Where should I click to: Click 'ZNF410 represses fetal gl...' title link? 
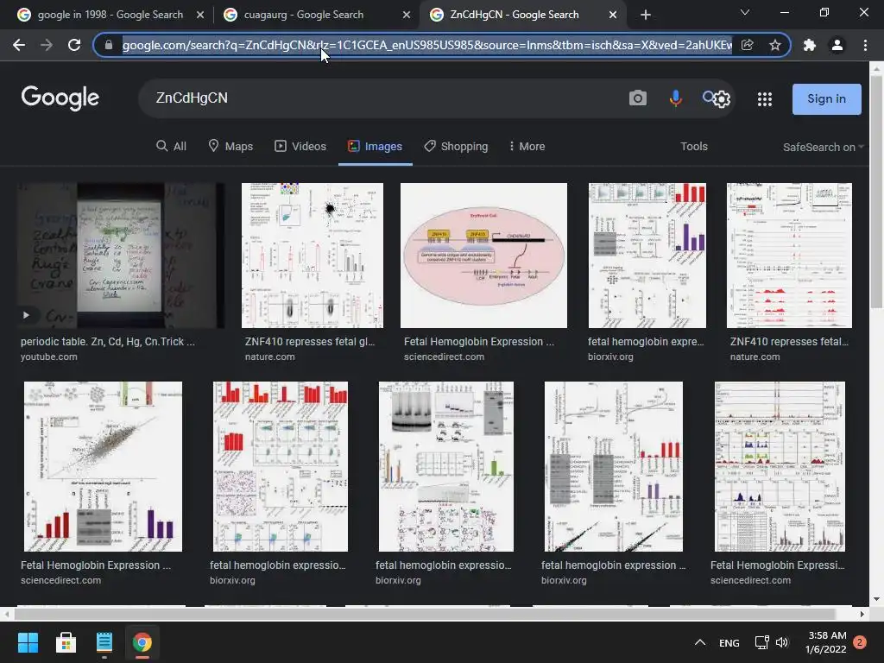click(x=310, y=342)
